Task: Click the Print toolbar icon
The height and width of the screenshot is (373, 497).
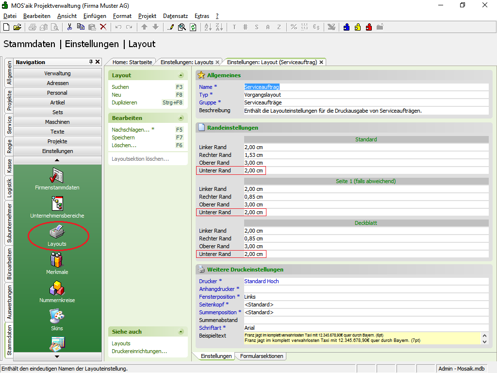Action: click(x=33, y=27)
